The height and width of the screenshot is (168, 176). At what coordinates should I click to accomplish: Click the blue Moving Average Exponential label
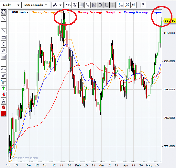coord(143,12)
